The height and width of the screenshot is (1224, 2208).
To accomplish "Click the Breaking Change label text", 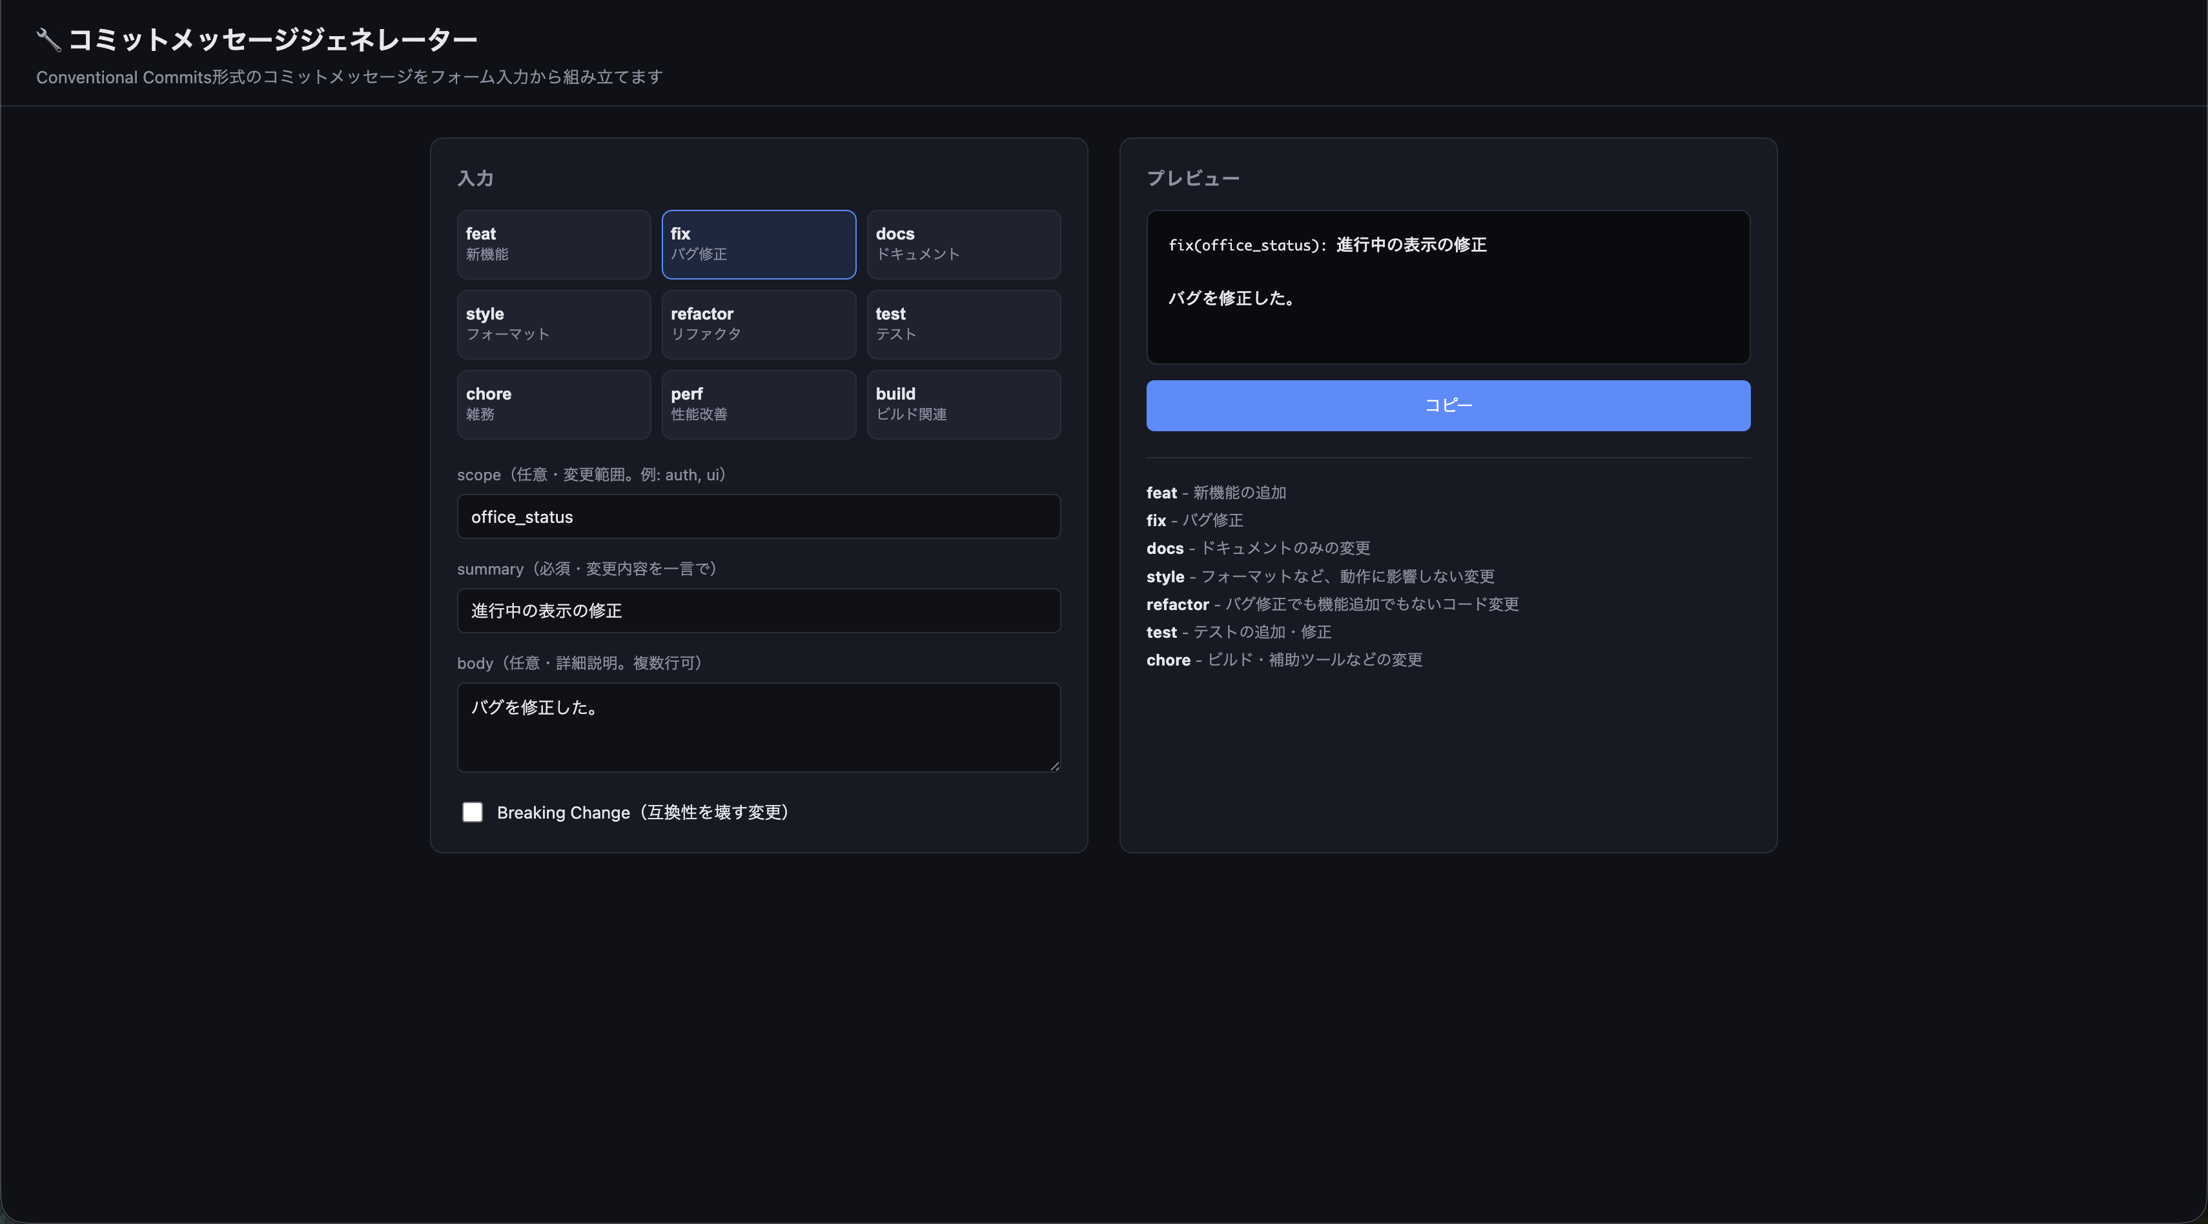I will (643, 811).
